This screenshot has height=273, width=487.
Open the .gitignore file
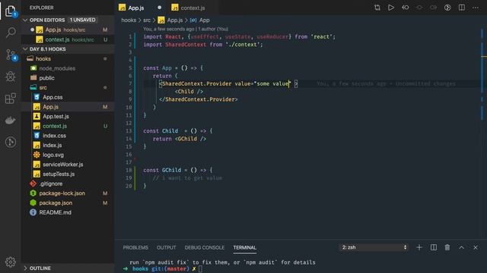[x=68, y=184]
